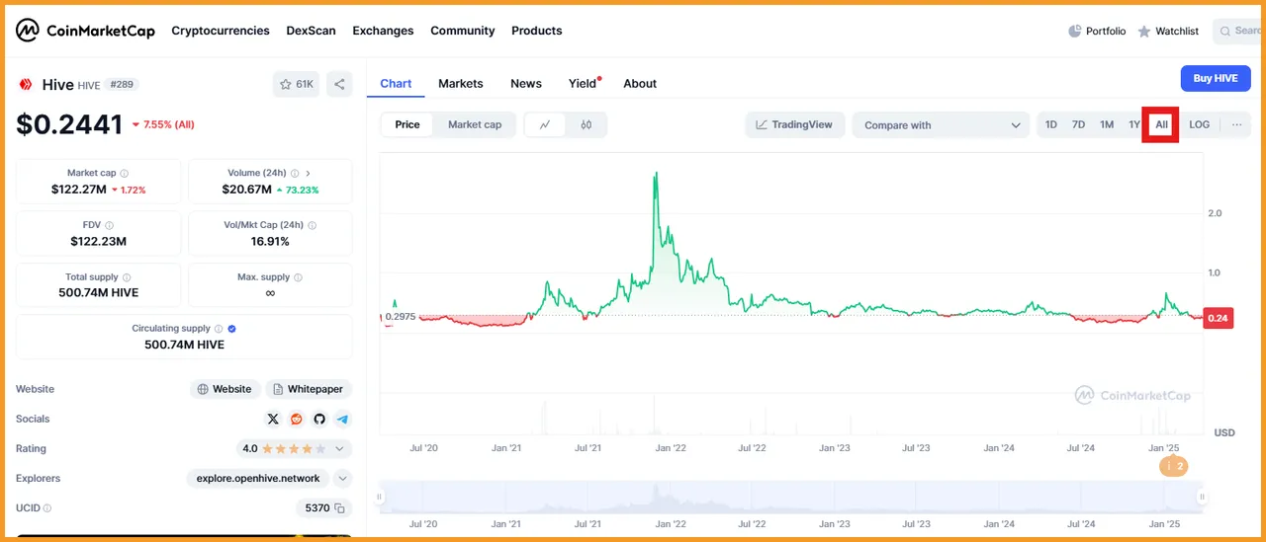Open the Hive Website link

click(225, 389)
